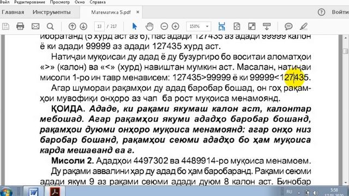
Task: Open help question mark icon
Action: click(321, 12)
